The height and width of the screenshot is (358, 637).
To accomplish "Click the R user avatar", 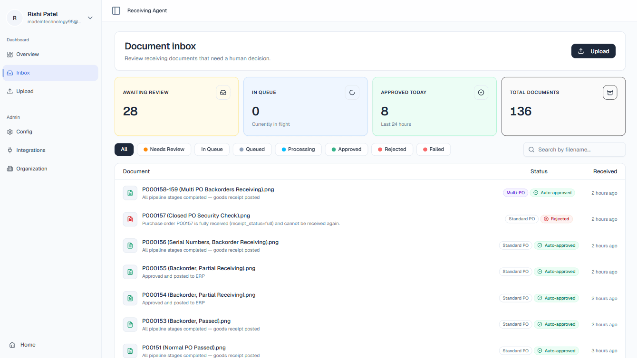I will click(14, 18).
